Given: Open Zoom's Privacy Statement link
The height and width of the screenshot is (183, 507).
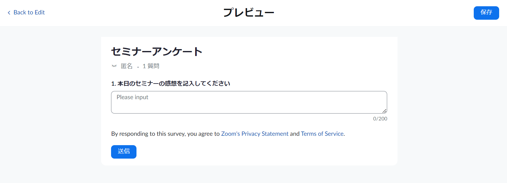Looking at the screenshot, I should 255,134.
